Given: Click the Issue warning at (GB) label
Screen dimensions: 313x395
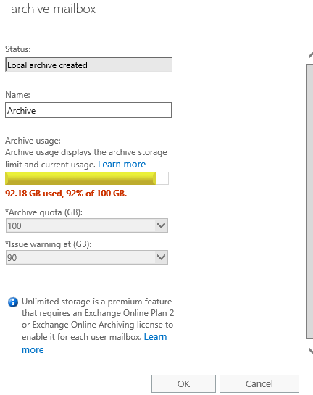Looking at the screenshot, I should pyautogui.click(x=49, y=244).
